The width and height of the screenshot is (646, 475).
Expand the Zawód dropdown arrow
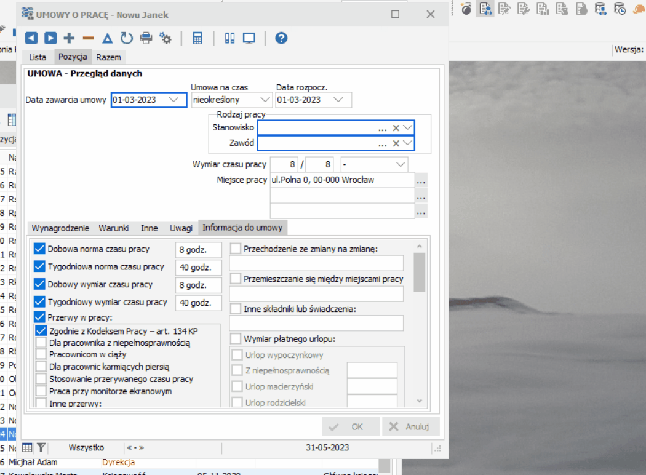[x=408, y=143]
